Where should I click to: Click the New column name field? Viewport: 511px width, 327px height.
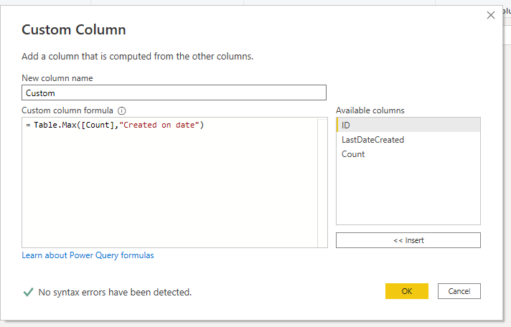(x=174, y=93)
